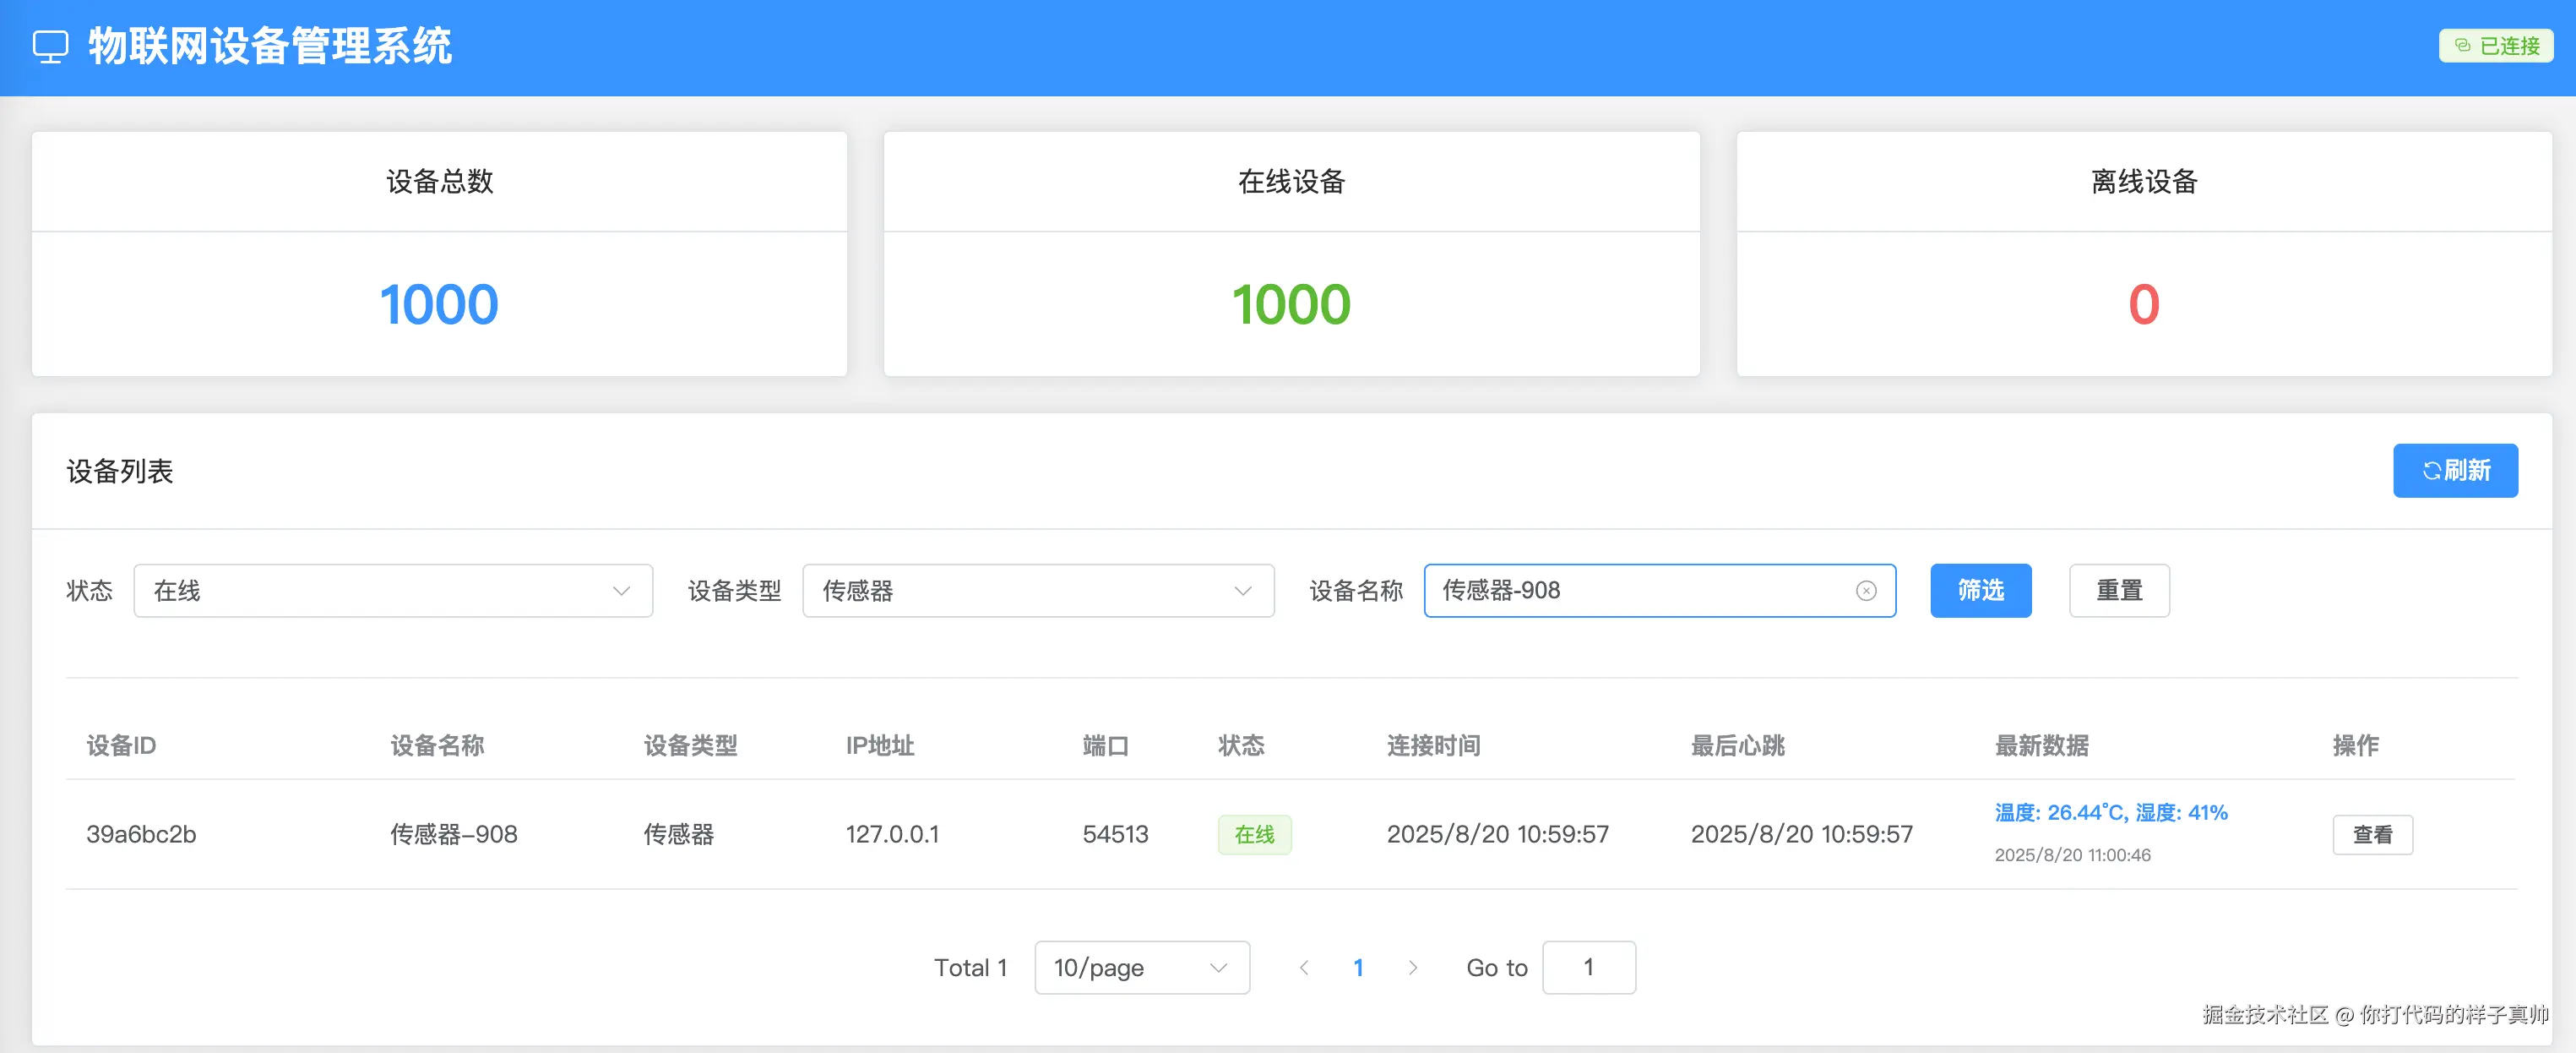Image resolution: width=2576 pixels, height=1053 pixels.
Task: Open the 10/page page size selector
Action: pos(1141,967)
